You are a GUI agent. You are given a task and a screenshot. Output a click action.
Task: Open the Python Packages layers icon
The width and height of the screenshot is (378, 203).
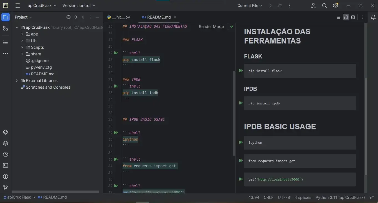pos(6,143)
